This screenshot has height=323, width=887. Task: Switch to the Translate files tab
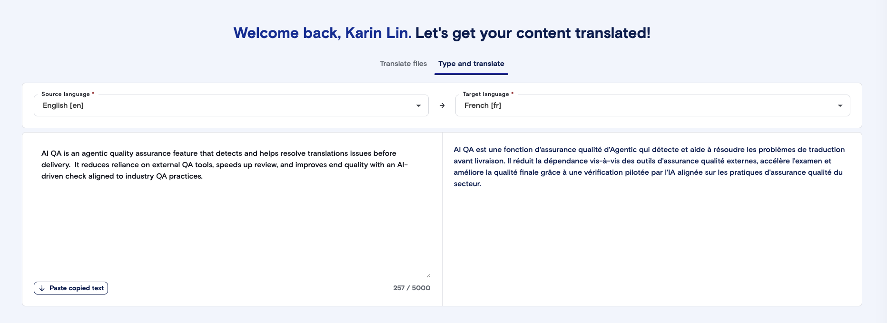click(x=403, y=64)
